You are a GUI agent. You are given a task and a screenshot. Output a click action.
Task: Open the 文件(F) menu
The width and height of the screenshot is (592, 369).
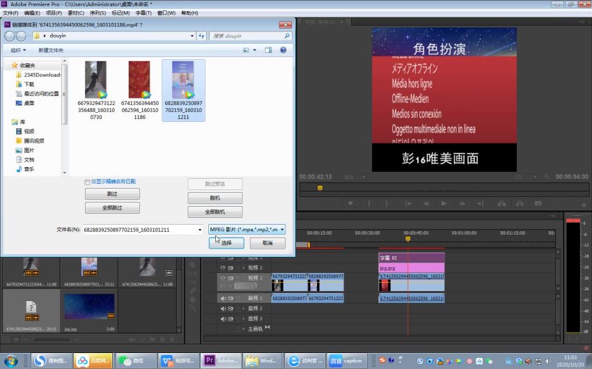[10, 13]
